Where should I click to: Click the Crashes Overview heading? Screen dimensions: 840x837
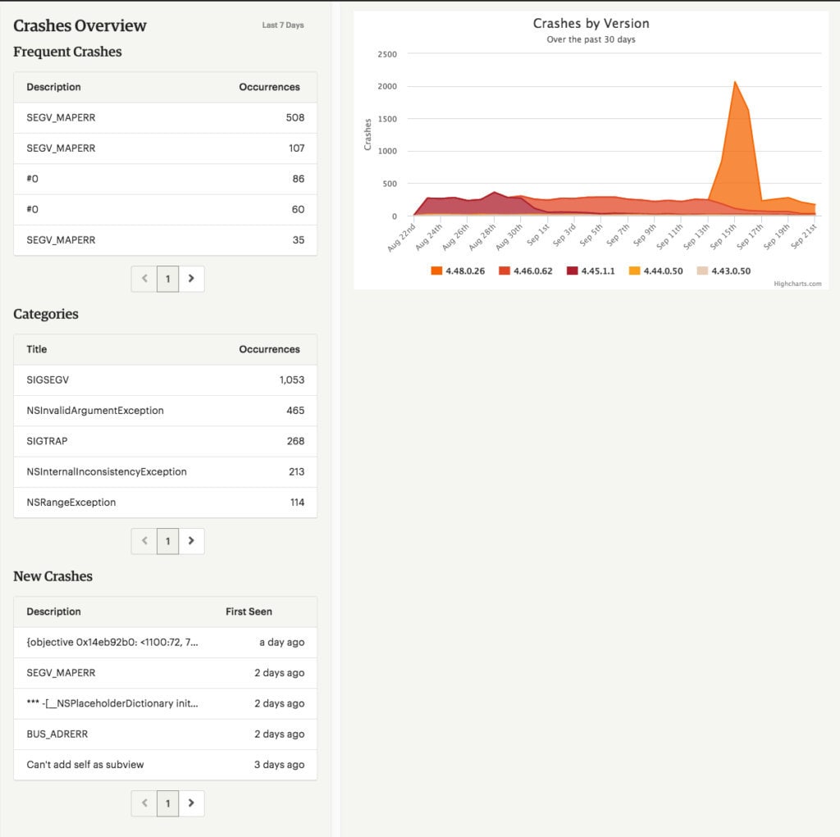click(x=80, y=25)
